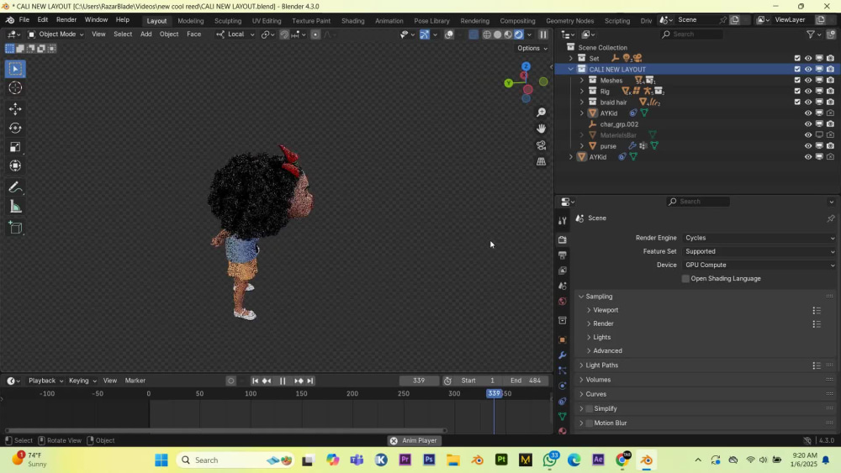Jump to next keyframe
This screenshot has height=473, width=841.
click(x=299, y=381)
